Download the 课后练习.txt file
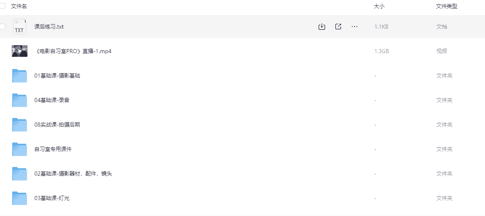485x216 pixels. point(322,27)
